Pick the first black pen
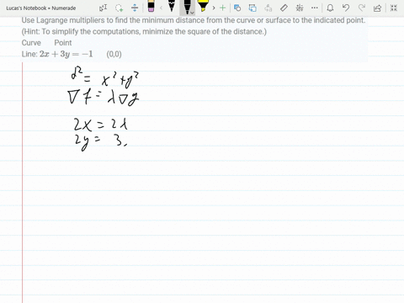The image size is (404, 303). (x=172, y=6)
